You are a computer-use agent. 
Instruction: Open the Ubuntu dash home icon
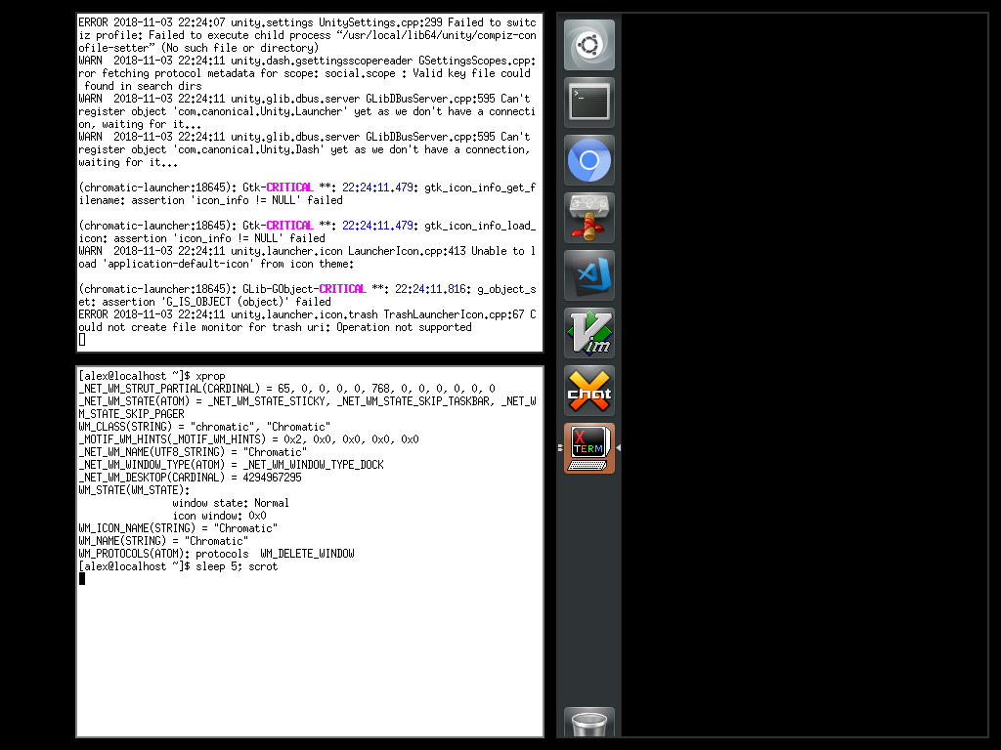[x=588, y=44]
